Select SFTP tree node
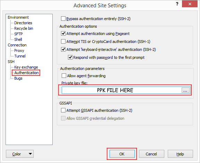This screenshot has height=163, width=200. [18, 34]
